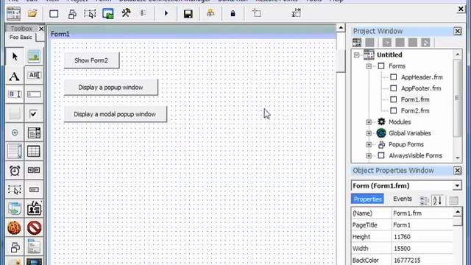
Task: Click the Project Window tree scroll-down arrow
Action: click(x=457, y=158)
